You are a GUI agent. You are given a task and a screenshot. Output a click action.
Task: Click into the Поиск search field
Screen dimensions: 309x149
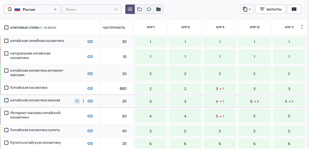[89, 9]
